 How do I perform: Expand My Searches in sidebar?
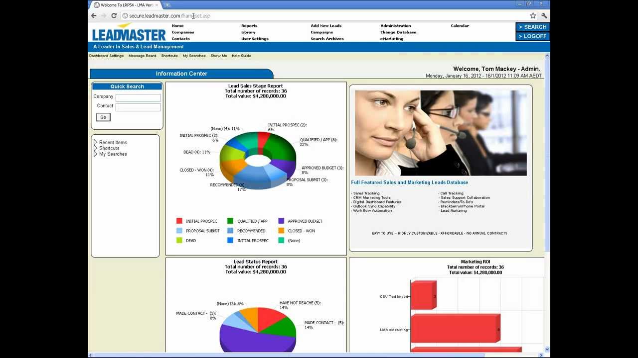(x=110, y=154)
